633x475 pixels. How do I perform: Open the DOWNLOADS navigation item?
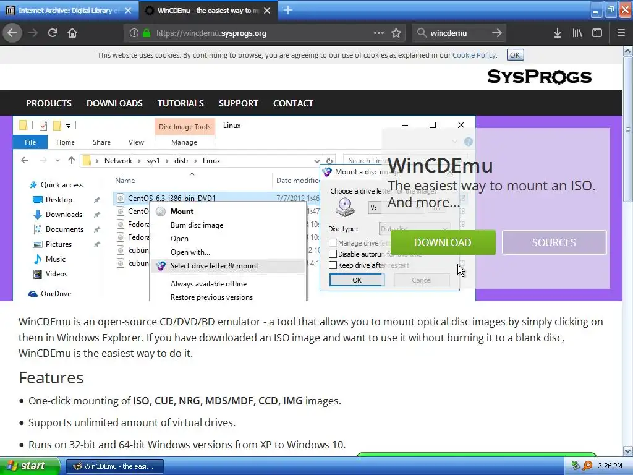coord(114,103)
